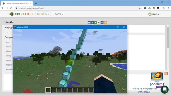Open the player documentation entry
The image size is (171, 96).
click(9, 51)
